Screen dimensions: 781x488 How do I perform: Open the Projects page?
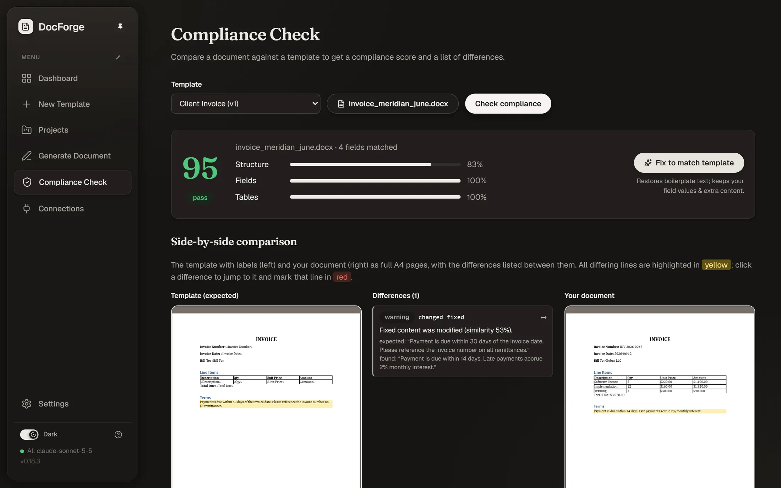pos(72,130)
